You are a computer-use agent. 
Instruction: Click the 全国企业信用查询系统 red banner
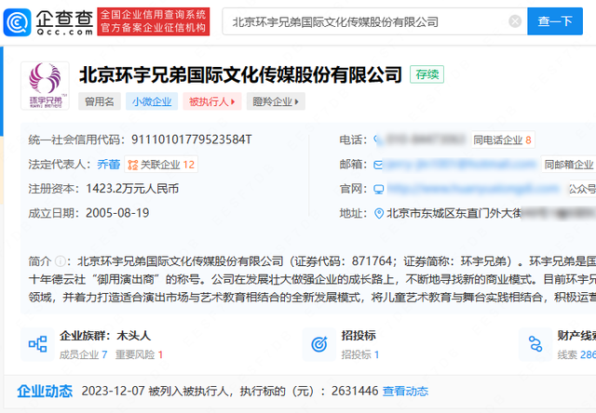[153, 21]
